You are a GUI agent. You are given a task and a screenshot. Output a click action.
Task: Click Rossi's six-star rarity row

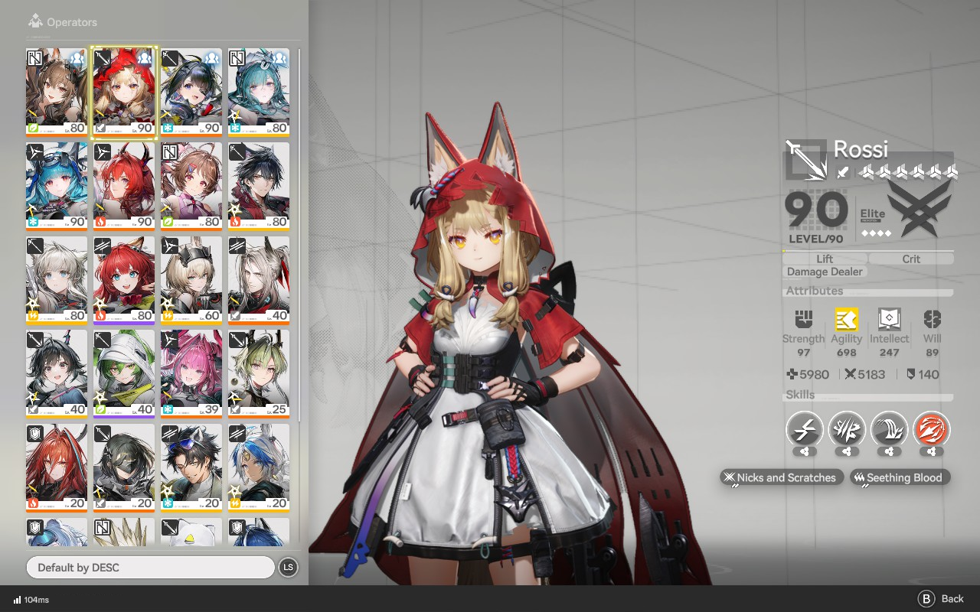909,172
